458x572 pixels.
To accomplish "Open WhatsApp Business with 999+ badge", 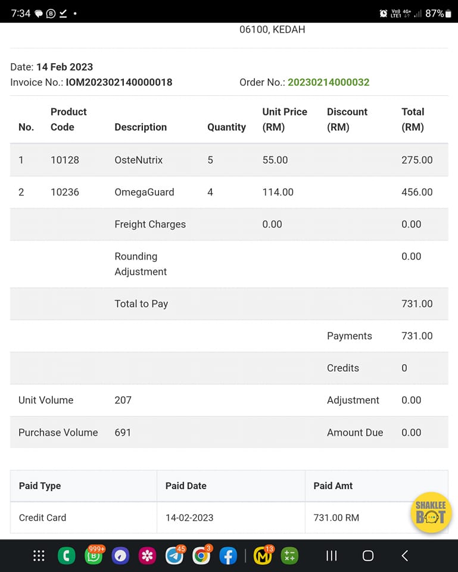I will click(93, 556).
